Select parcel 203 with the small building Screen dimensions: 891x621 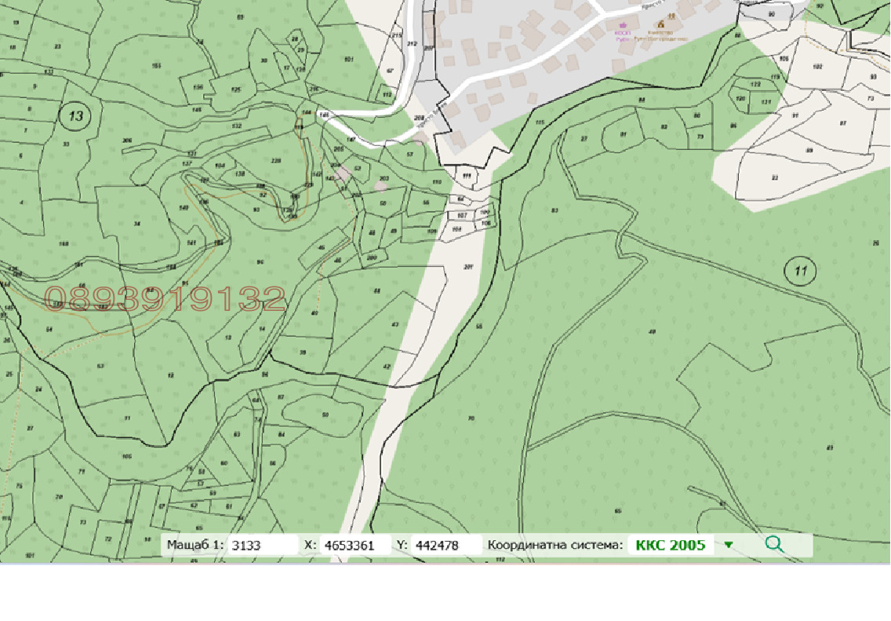point(384,179)
